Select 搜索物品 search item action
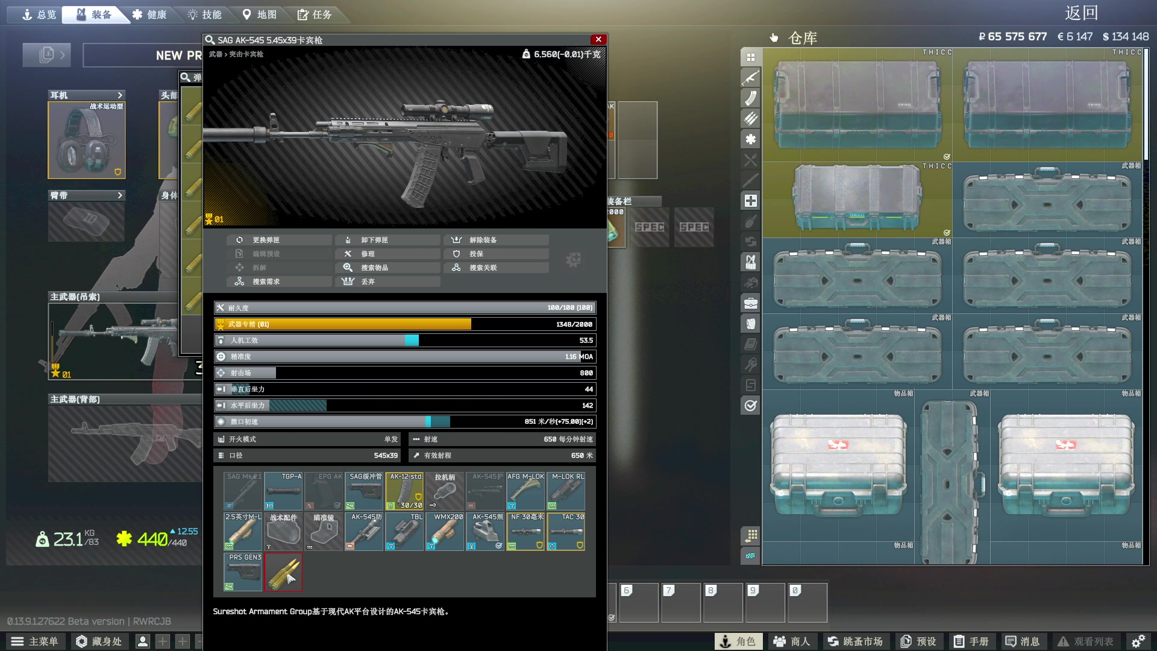The height and width of the screenshot is (651, 1157). [x=387, y=268]
